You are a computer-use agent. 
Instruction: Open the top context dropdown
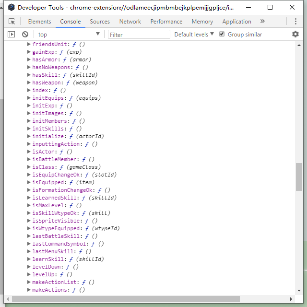coord(69,35)
